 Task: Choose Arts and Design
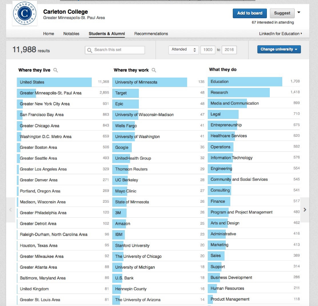tap(254, 223)
